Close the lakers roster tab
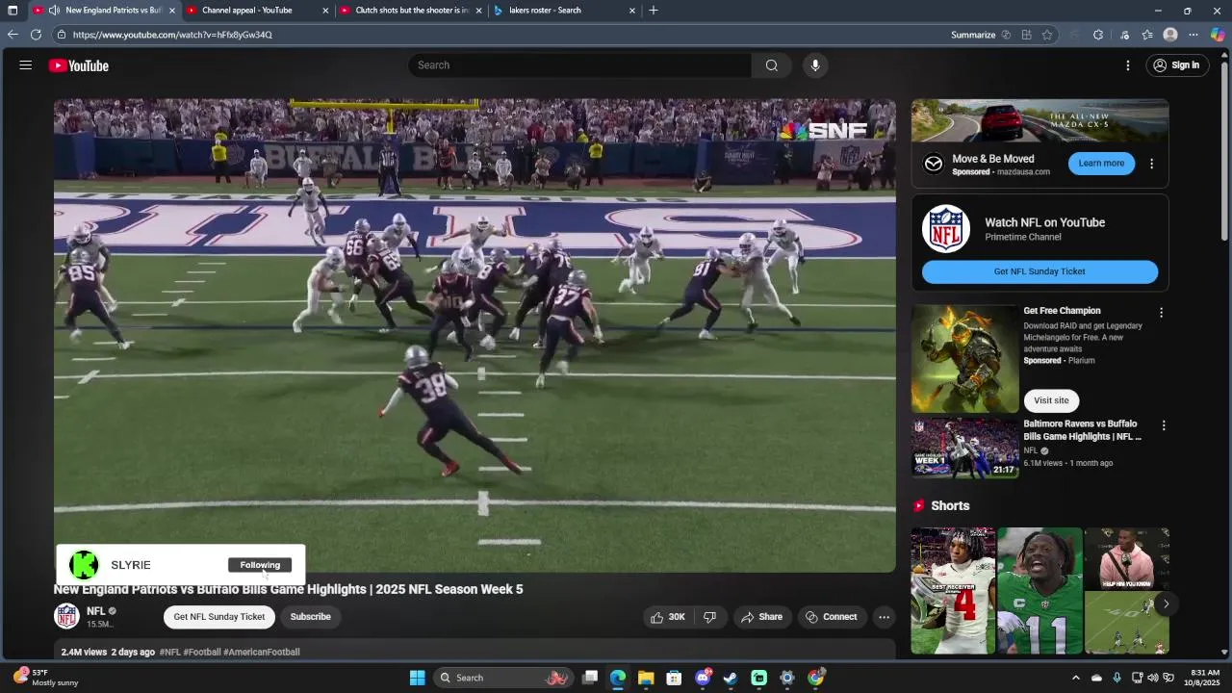Screen dimensions: 1232x693 click(x=632, y=11)
